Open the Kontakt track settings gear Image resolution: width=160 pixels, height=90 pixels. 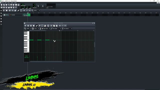[x=4, y=15]
